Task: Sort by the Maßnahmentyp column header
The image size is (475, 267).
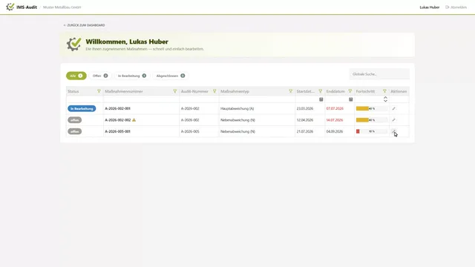Action: pos(235,91)
